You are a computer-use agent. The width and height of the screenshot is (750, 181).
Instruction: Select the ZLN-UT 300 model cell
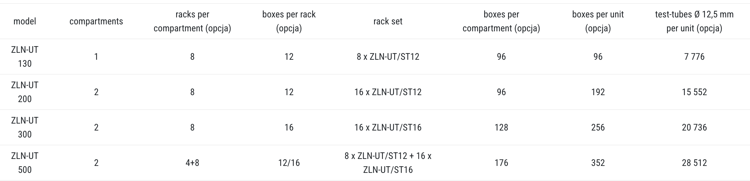coord(25,127)
